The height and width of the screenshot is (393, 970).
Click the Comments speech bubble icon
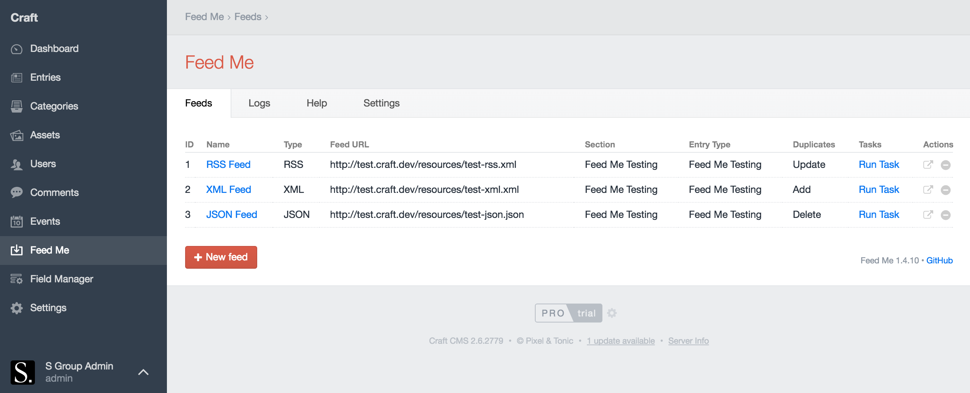pyautogui.click(x=17, y=193)
